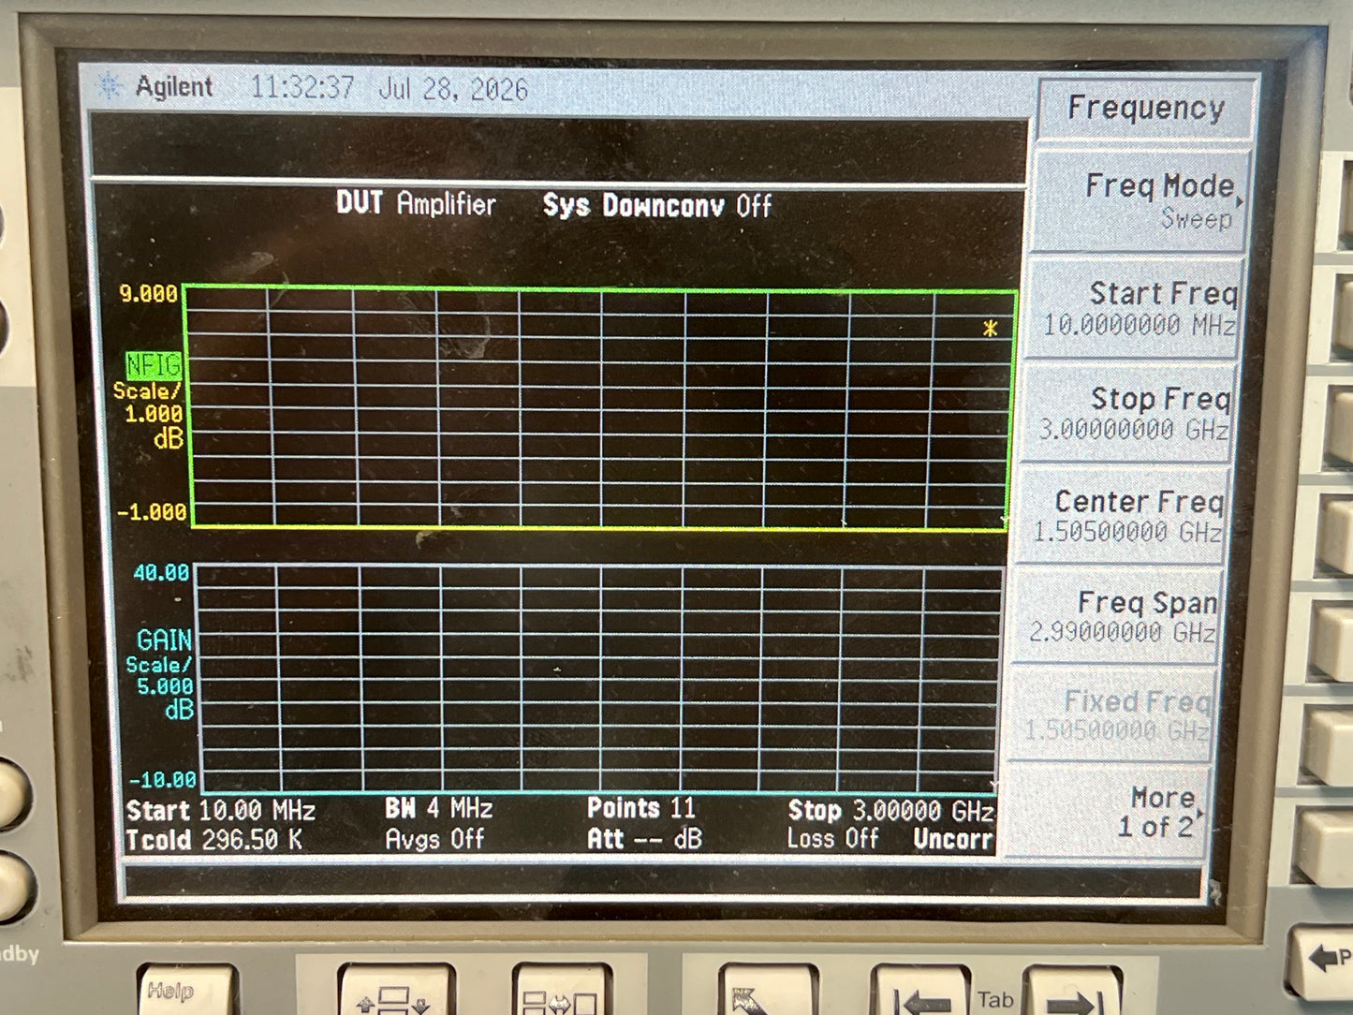Click the Center Freq value 1.50500000 GHz
The image size is (1353, 1015).
[x=1127, y=532]
